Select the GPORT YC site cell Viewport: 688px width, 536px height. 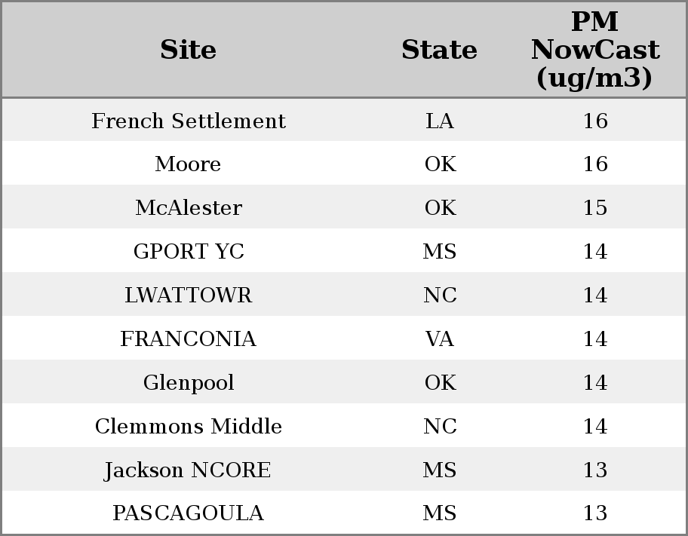pos(189,252)
